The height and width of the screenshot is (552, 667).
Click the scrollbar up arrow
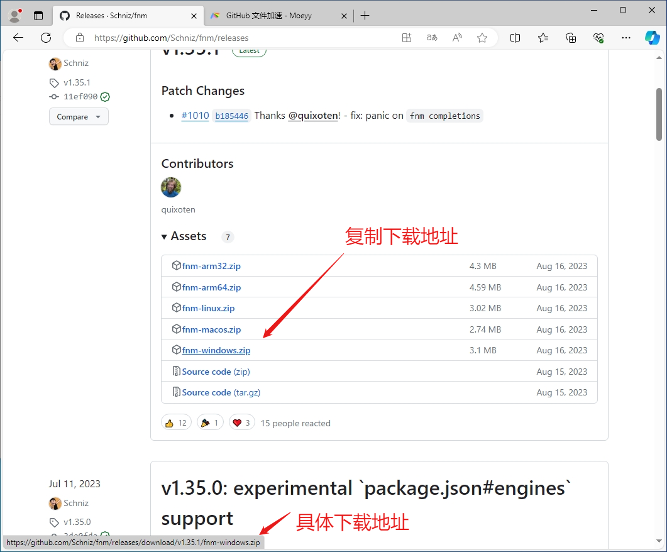[x=659, y=57]
